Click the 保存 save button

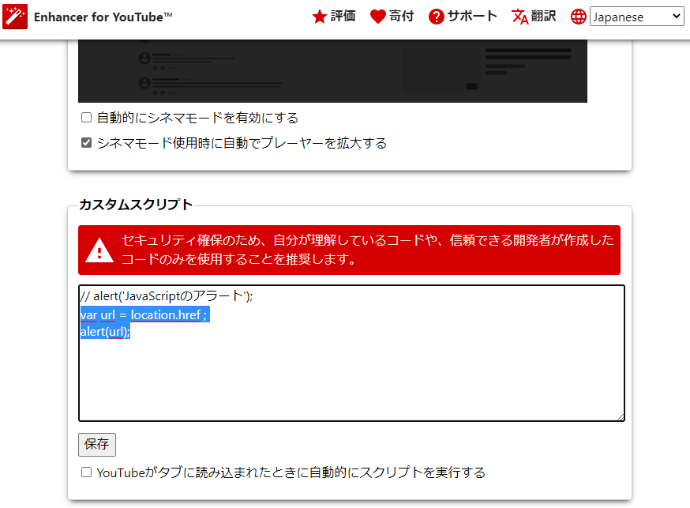[97, 444]
